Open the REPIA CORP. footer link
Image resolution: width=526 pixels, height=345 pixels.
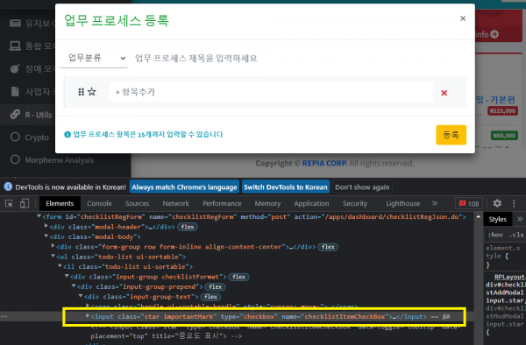tap(324, 163)
